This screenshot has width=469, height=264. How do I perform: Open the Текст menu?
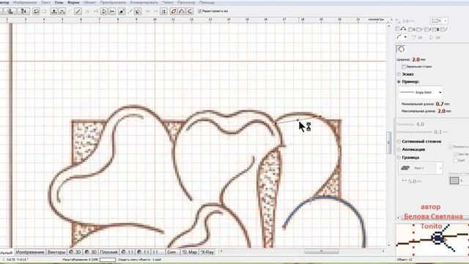point(45,2)
